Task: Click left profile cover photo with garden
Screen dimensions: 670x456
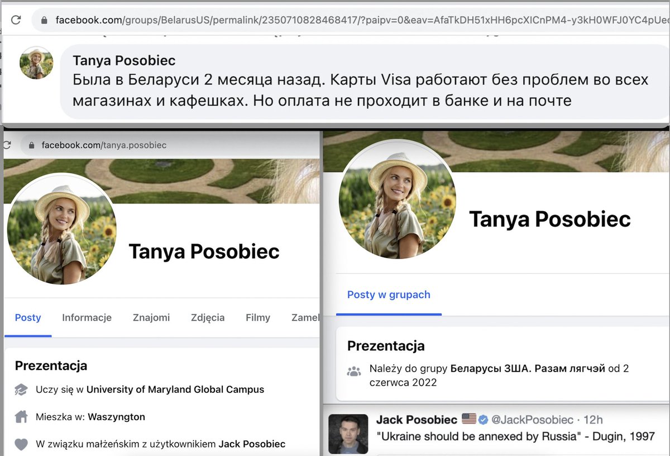Action: click(x=162, y=180)
